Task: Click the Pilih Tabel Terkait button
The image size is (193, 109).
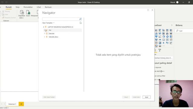Action: (49, 97)
